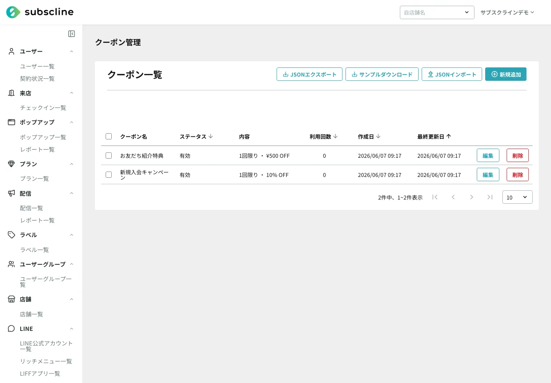This screenshot has height=383, width=551.
Task: Toggle the select-all coupons checkbox
Action: click(x=109, y=136)
